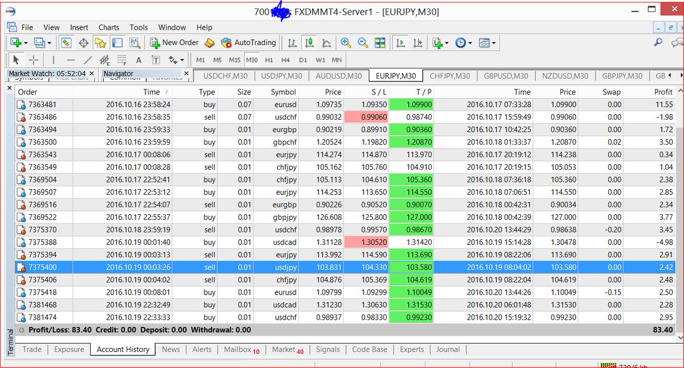Select W1 timeframe

320,60
